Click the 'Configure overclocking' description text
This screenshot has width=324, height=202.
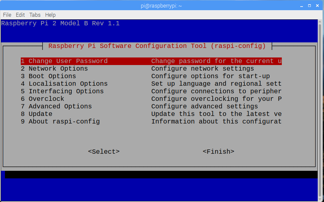coord(216,99)
